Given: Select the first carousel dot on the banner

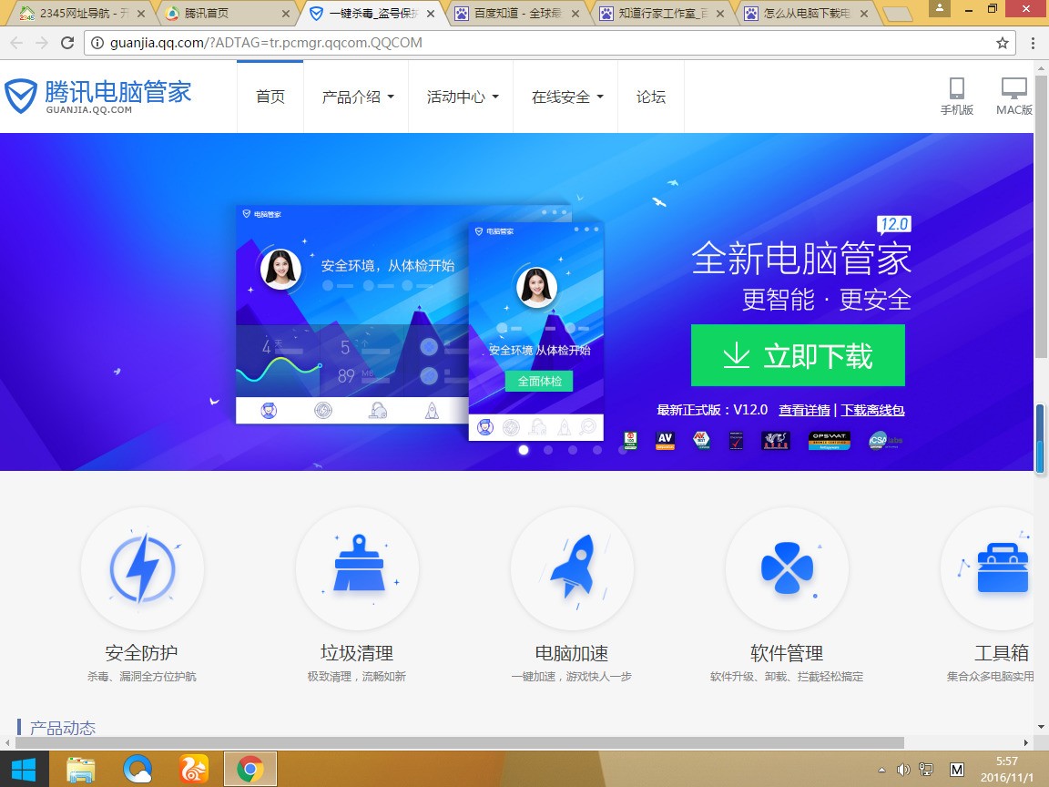Looking at the screenshot, I should [524, 450].
